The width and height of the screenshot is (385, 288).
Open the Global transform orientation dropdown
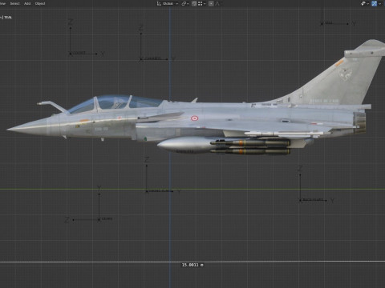pyautogui.click(x=168, y=3)
